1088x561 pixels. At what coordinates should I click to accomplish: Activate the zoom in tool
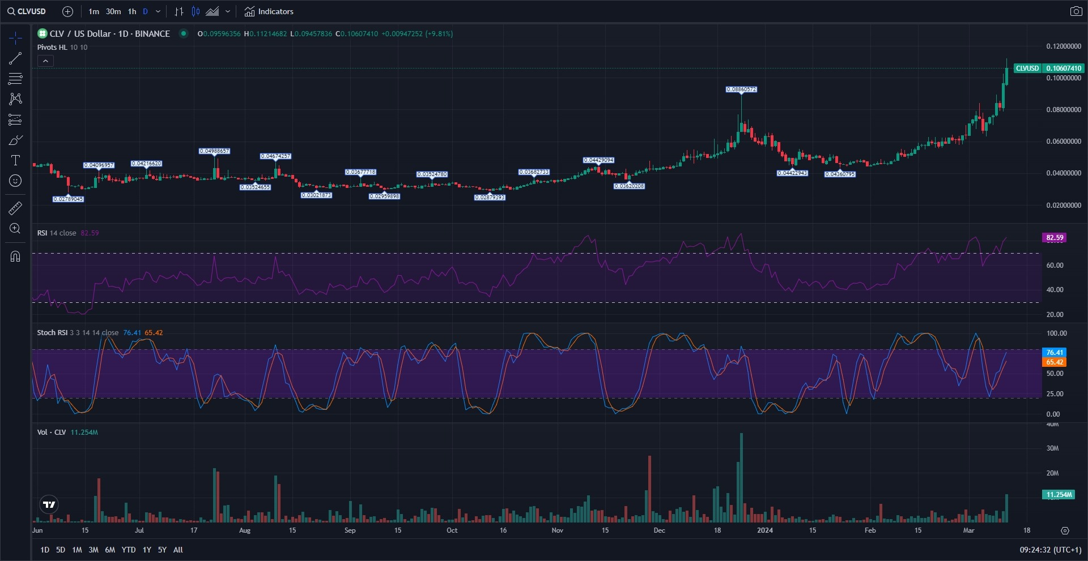[15, 229]
